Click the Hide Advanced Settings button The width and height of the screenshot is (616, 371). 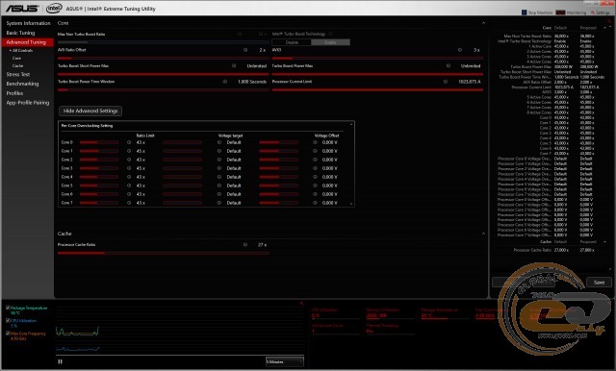90,111
